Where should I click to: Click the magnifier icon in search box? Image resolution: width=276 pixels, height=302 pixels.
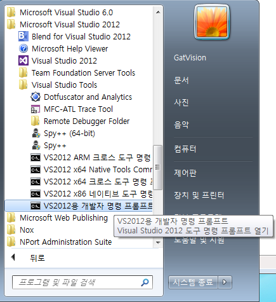point(145,282)
